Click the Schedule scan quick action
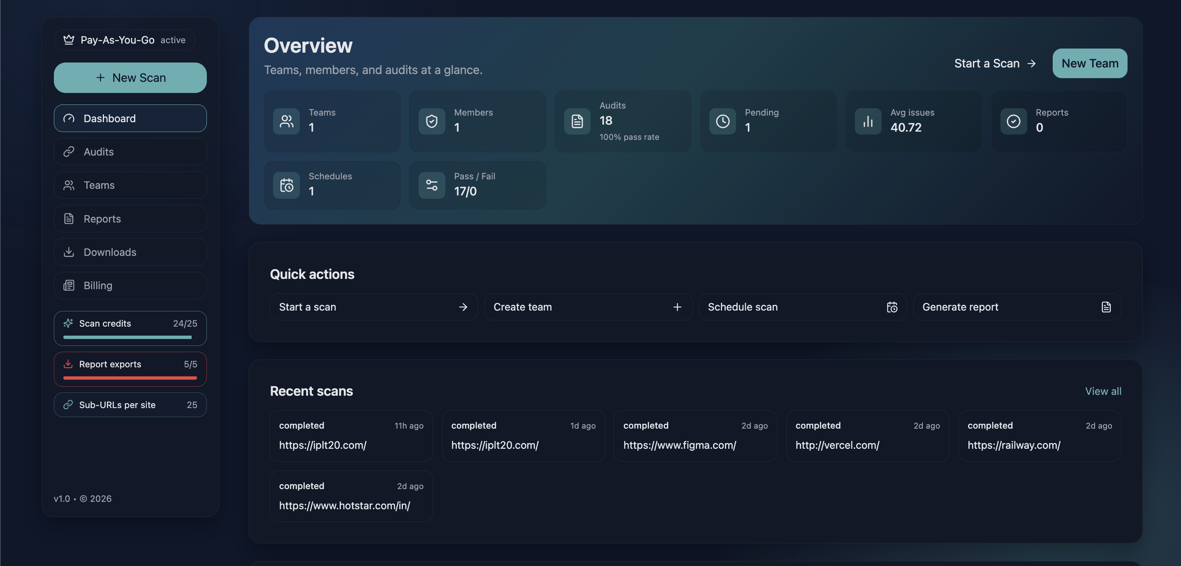 pyautogui.click(x=802, y=307)
